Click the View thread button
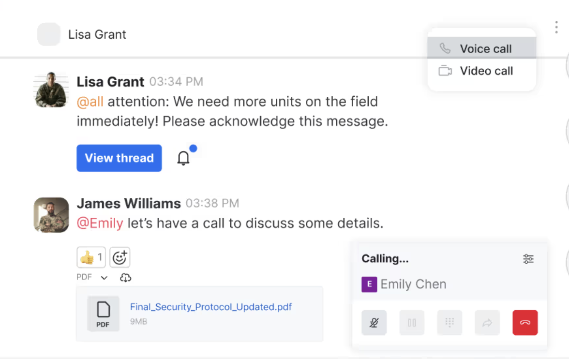The image size is (569, 359). tap(119, 158)
